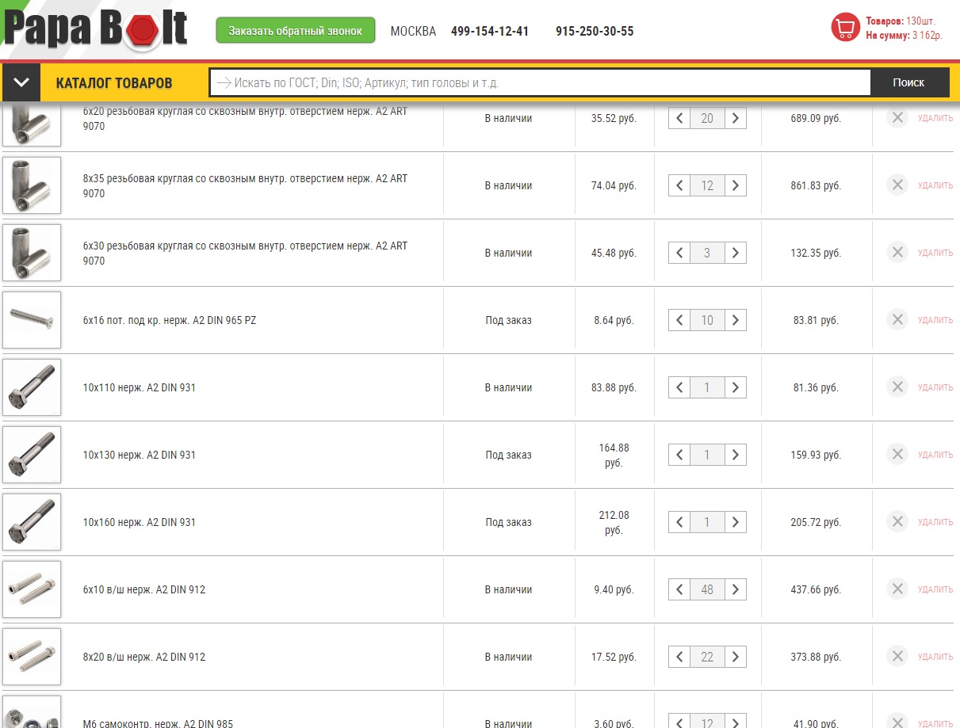
Task: Decrease quantity for 10x160 DIN 931
Action: pos(679,523)
